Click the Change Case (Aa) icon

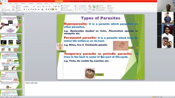coord(39,9)
